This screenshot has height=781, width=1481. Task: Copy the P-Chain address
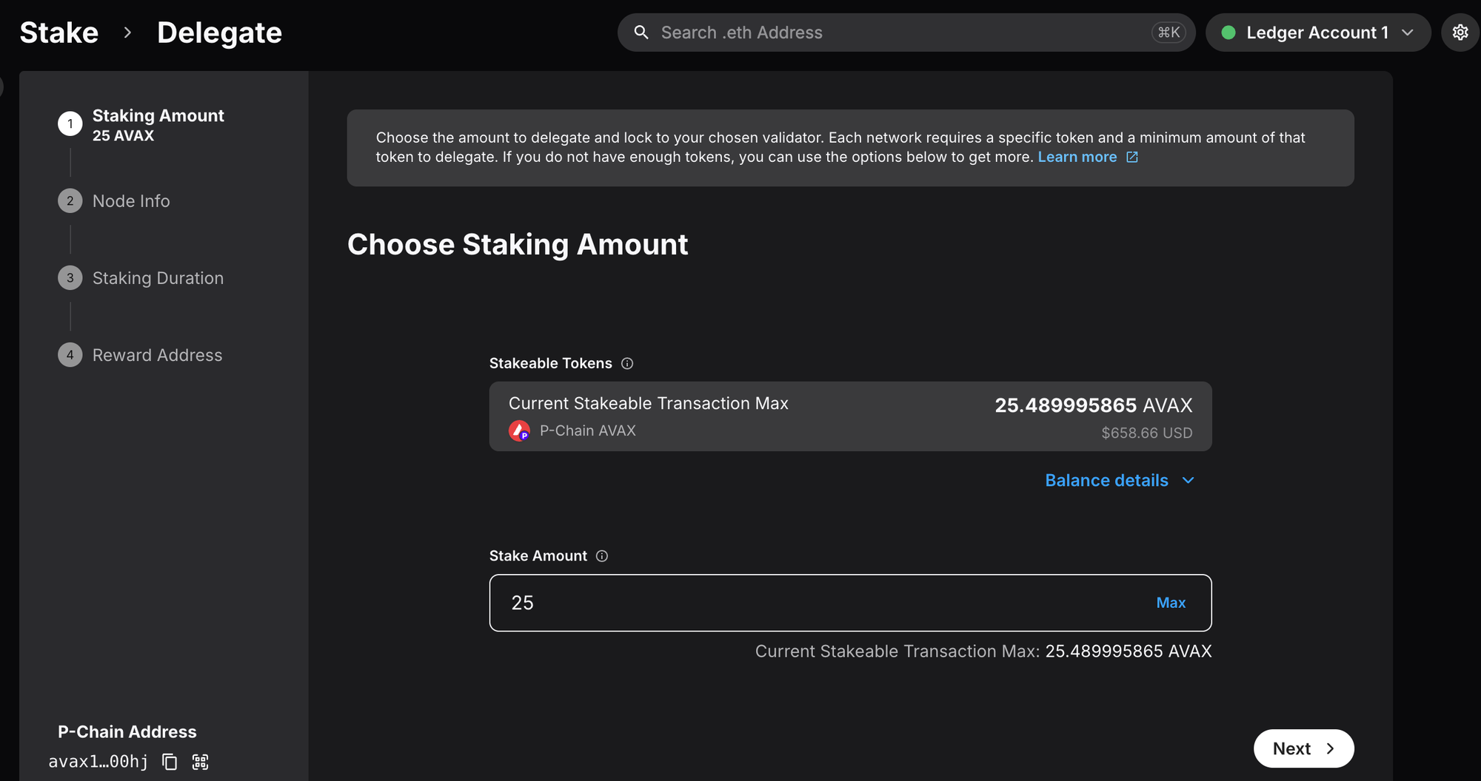coord(170,762)
